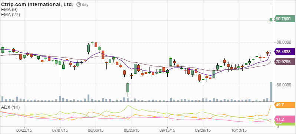Select the EMA (27) indicator label
Viewport: 296px width, 134px height.
(10, 15)
